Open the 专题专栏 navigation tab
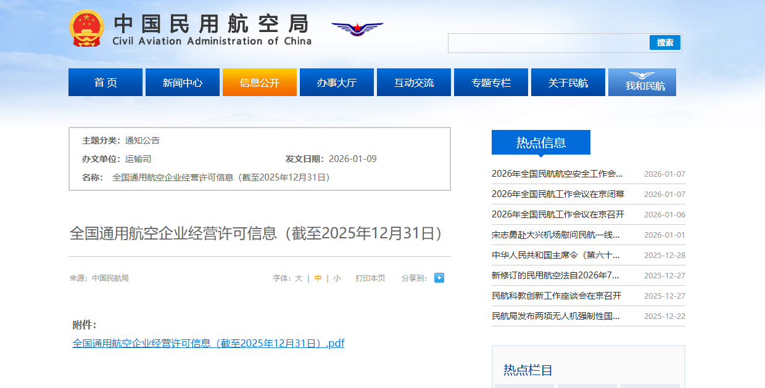Screen dimensions: 765x388 (x=491, y=83)
